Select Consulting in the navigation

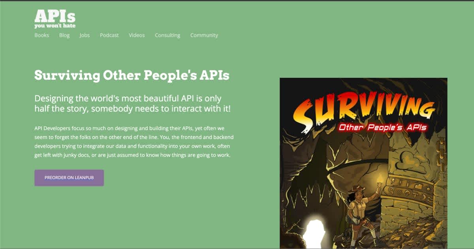(x=167, y=35)
